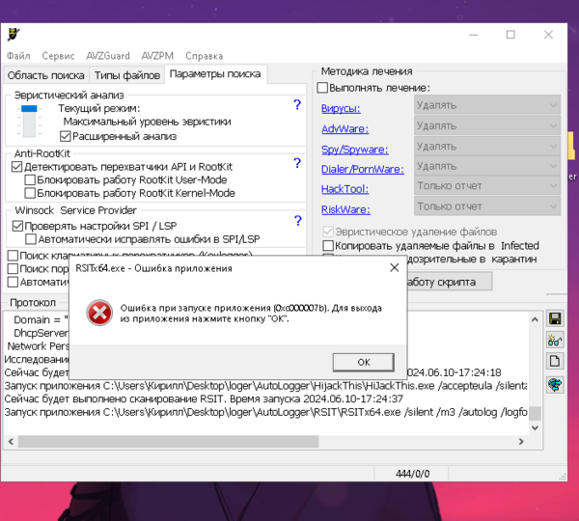Open Winsock Service Provider help question mark

point(297,221)
